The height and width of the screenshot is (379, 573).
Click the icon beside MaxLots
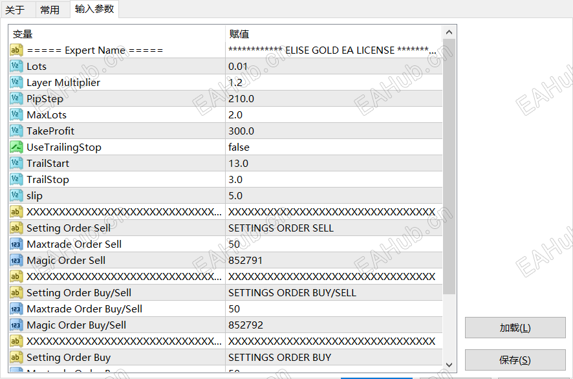(x=16, y=114)
